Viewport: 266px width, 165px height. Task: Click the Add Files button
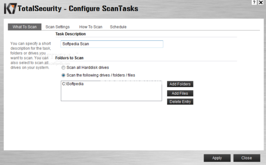180,93
